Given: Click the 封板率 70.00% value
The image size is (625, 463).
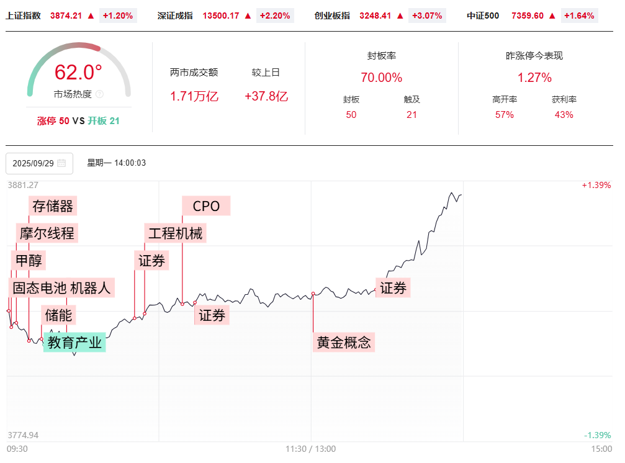Looking at the screenshot, I should coord(381,78).
